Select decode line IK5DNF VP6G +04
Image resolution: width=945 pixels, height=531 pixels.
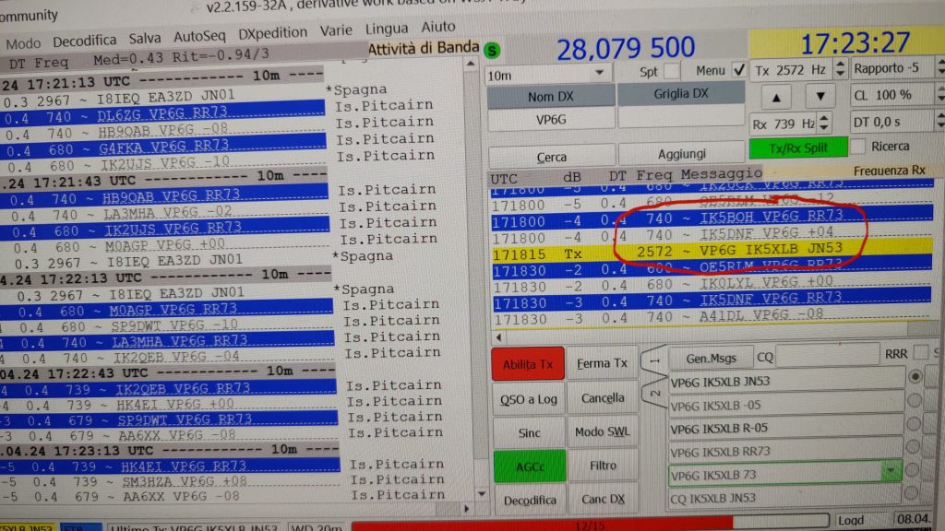click(x=712, y=235)
